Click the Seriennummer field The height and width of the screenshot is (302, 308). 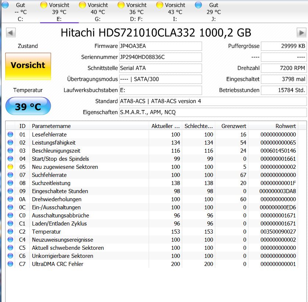(160, 57)
